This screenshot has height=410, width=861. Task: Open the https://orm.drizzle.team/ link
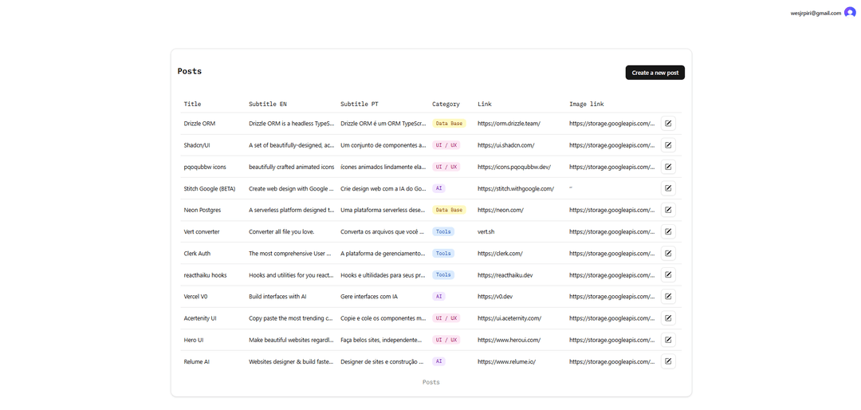click(x=509, y=124)
